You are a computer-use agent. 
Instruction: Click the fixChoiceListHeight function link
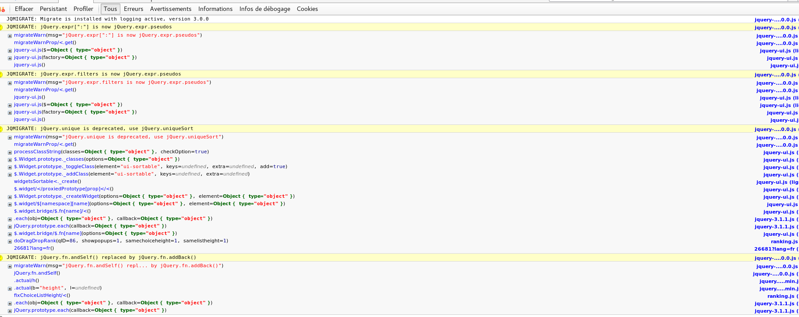click(40, 295)
